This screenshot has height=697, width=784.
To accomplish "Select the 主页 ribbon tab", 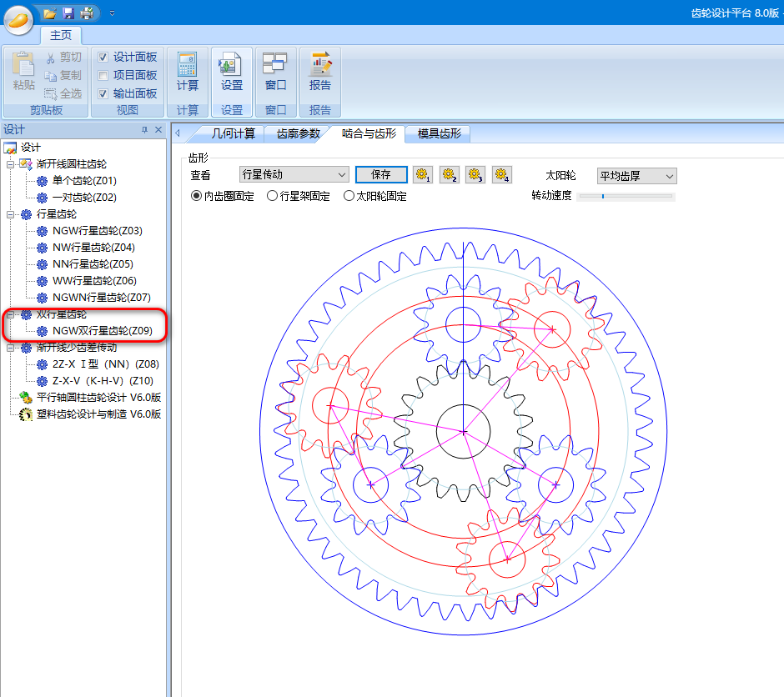I will (x=61, y=35).
